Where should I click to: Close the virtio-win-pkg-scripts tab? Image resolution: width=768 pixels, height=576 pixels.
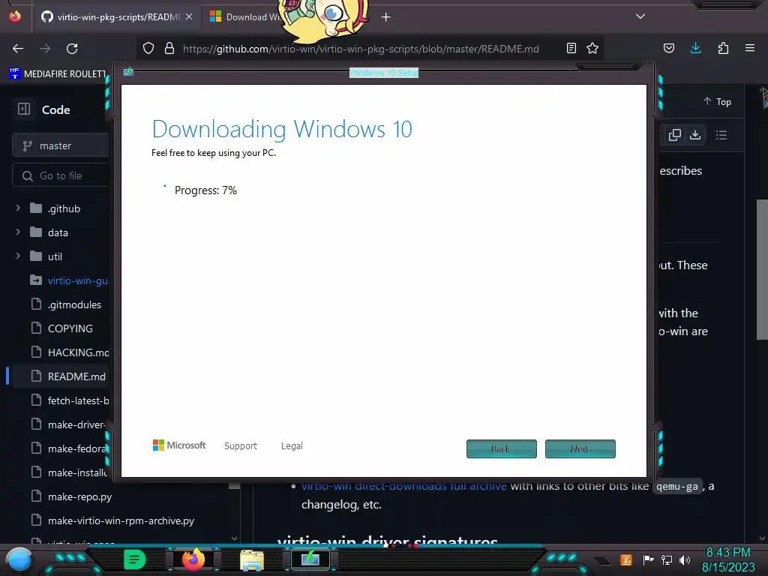189,16
